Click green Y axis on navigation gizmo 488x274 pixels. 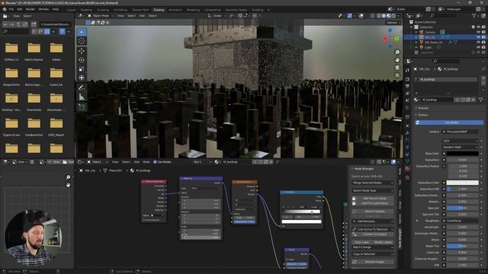click(396, 39)
